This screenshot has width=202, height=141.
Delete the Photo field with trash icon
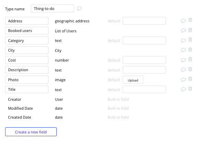click(x=190, y=79)
